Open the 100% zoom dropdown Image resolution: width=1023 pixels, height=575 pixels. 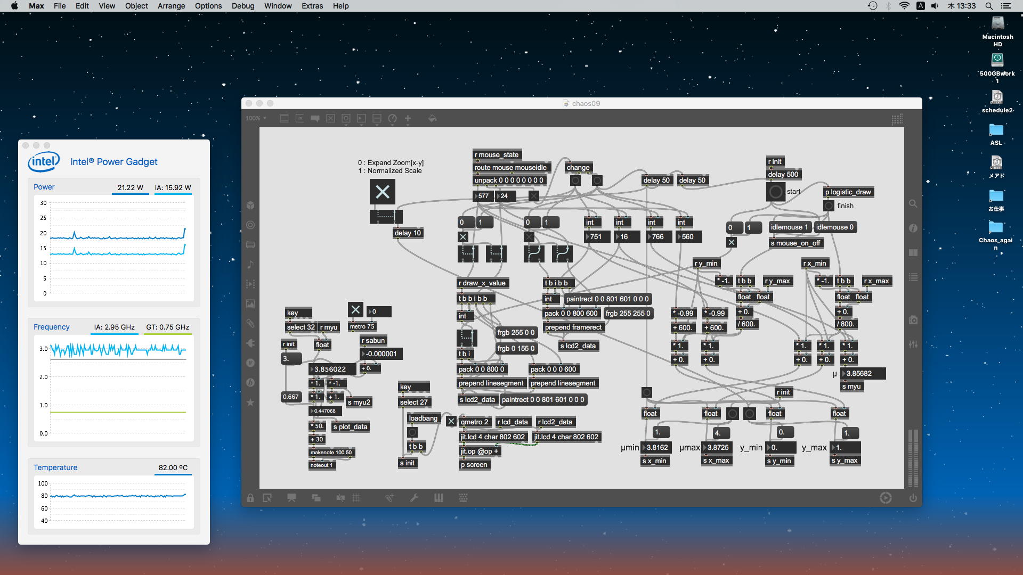[256, 118]
